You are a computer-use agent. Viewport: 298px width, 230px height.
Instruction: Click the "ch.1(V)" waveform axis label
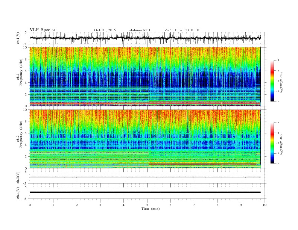click(x=18, y=38)
